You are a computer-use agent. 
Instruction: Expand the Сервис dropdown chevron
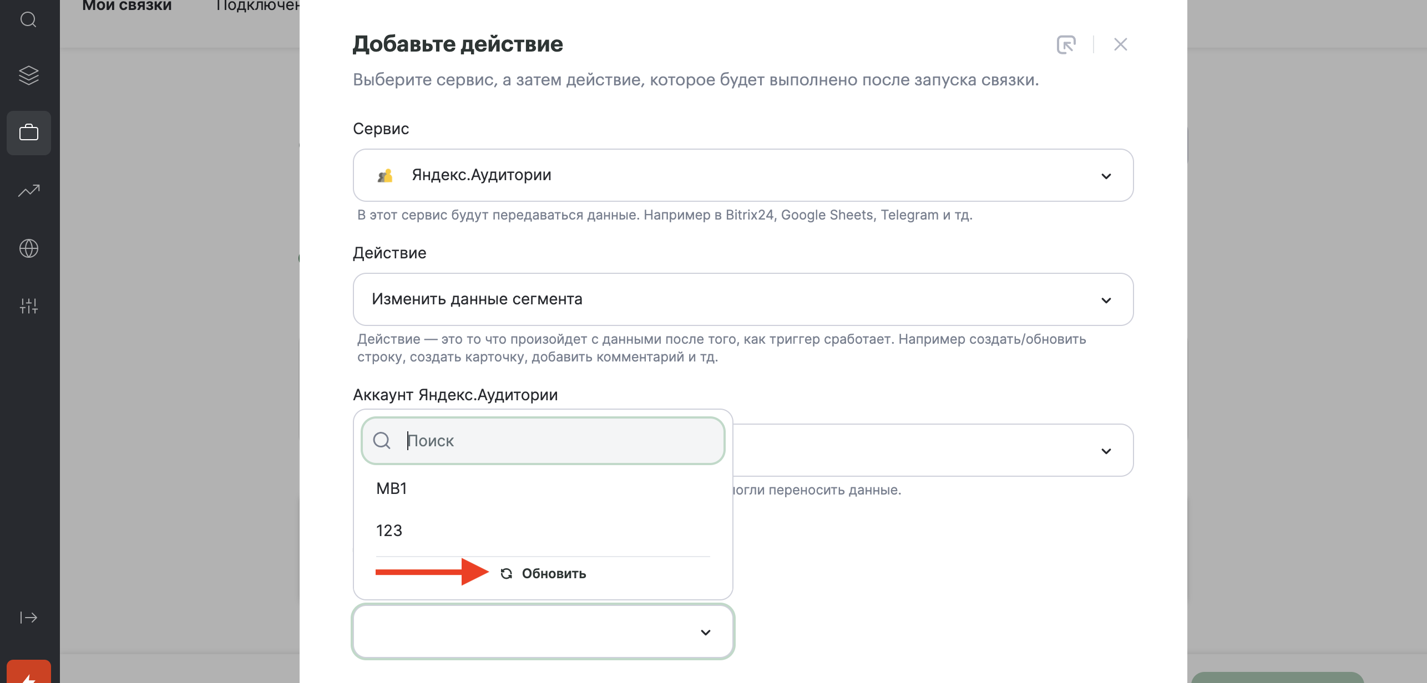[x=1106, y=176]
